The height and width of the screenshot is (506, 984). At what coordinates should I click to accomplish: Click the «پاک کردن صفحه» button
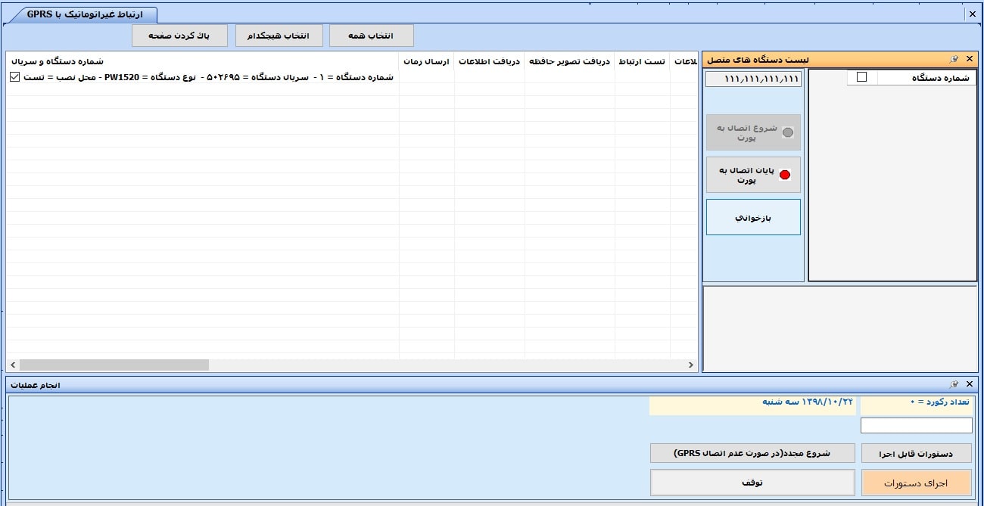tap(179, 35)
